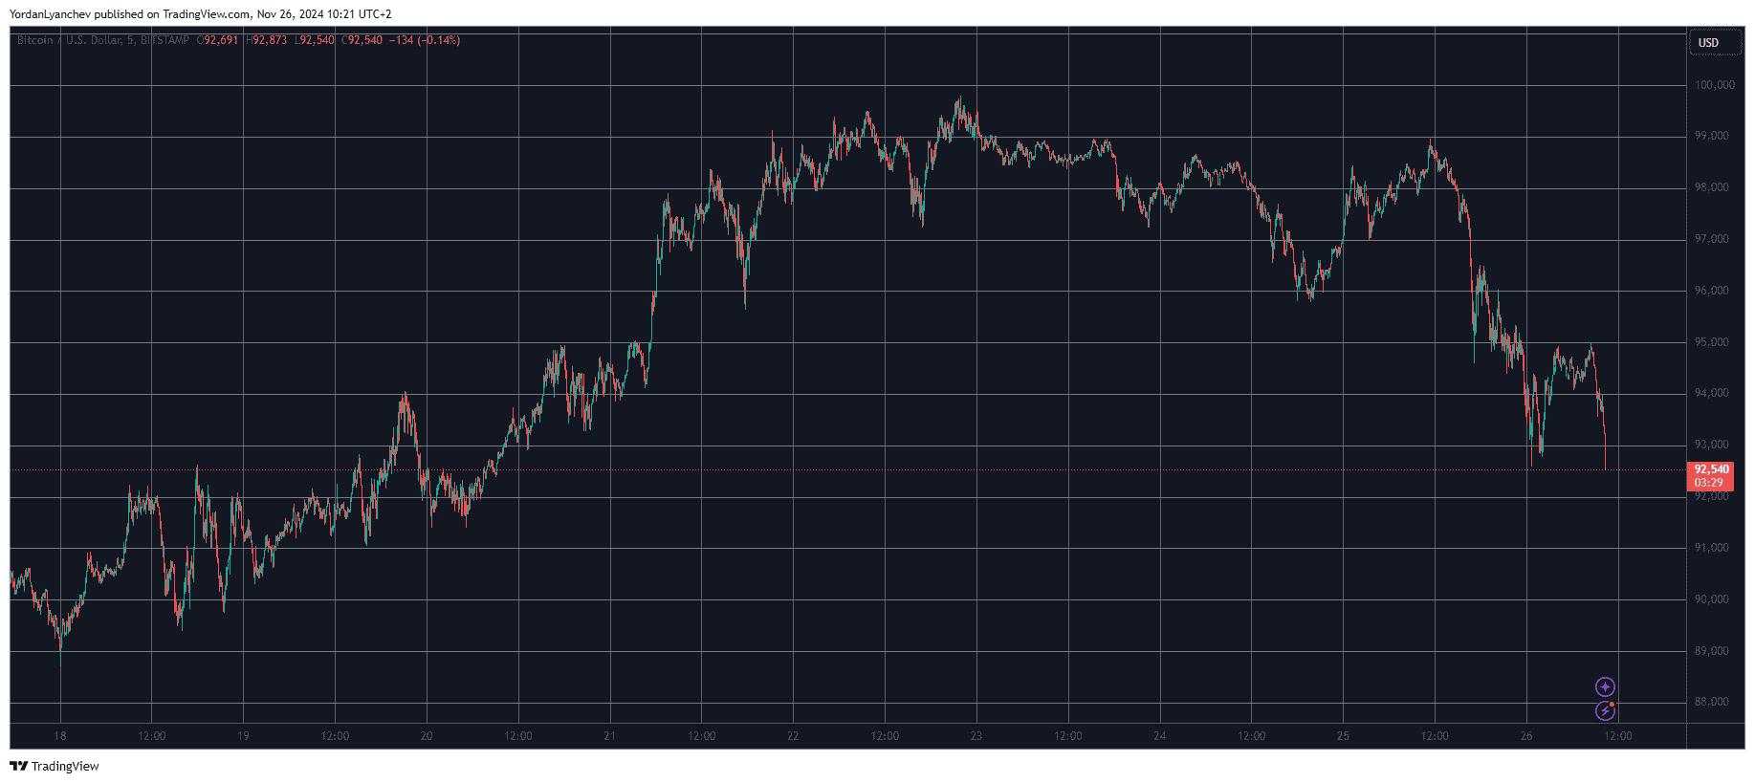Click the 100,000 price axis label

[x=1715, y=85]
